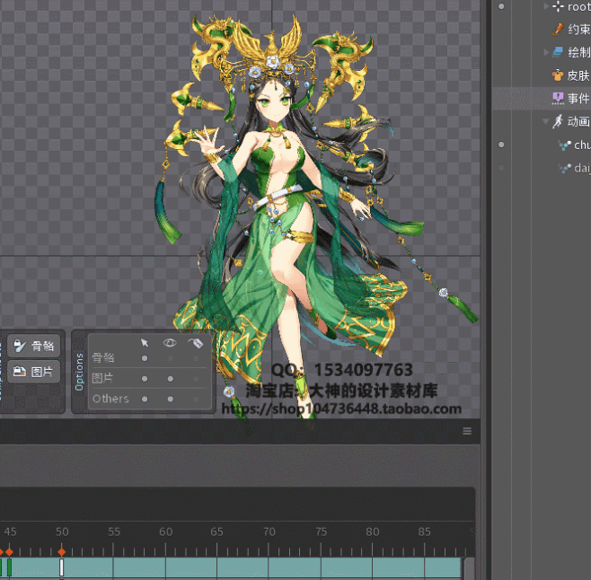The image size is (591, 580).
Task: Select the 约束 tree item
Action: [578, 29]
